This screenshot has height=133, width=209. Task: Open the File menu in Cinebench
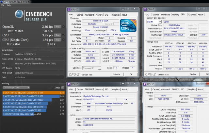tap(3, 5)
